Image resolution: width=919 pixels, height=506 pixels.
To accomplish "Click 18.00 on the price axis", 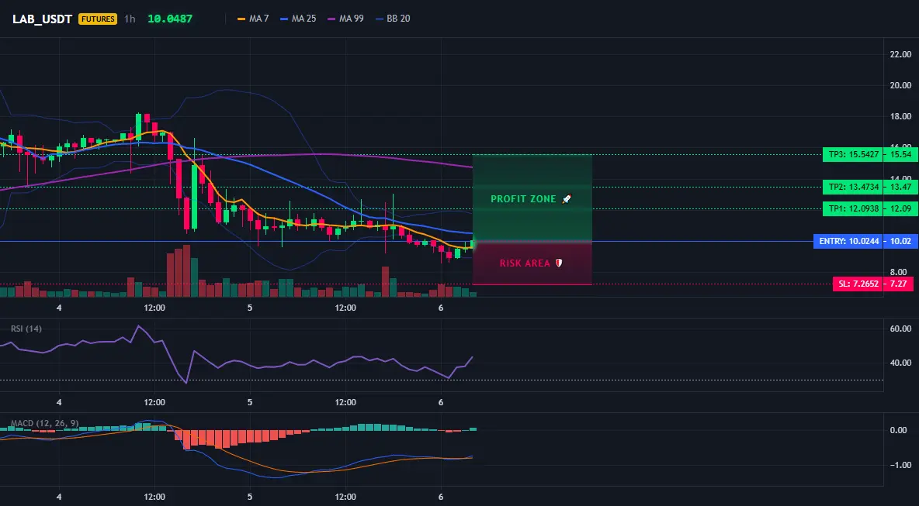I will point(900,116).
